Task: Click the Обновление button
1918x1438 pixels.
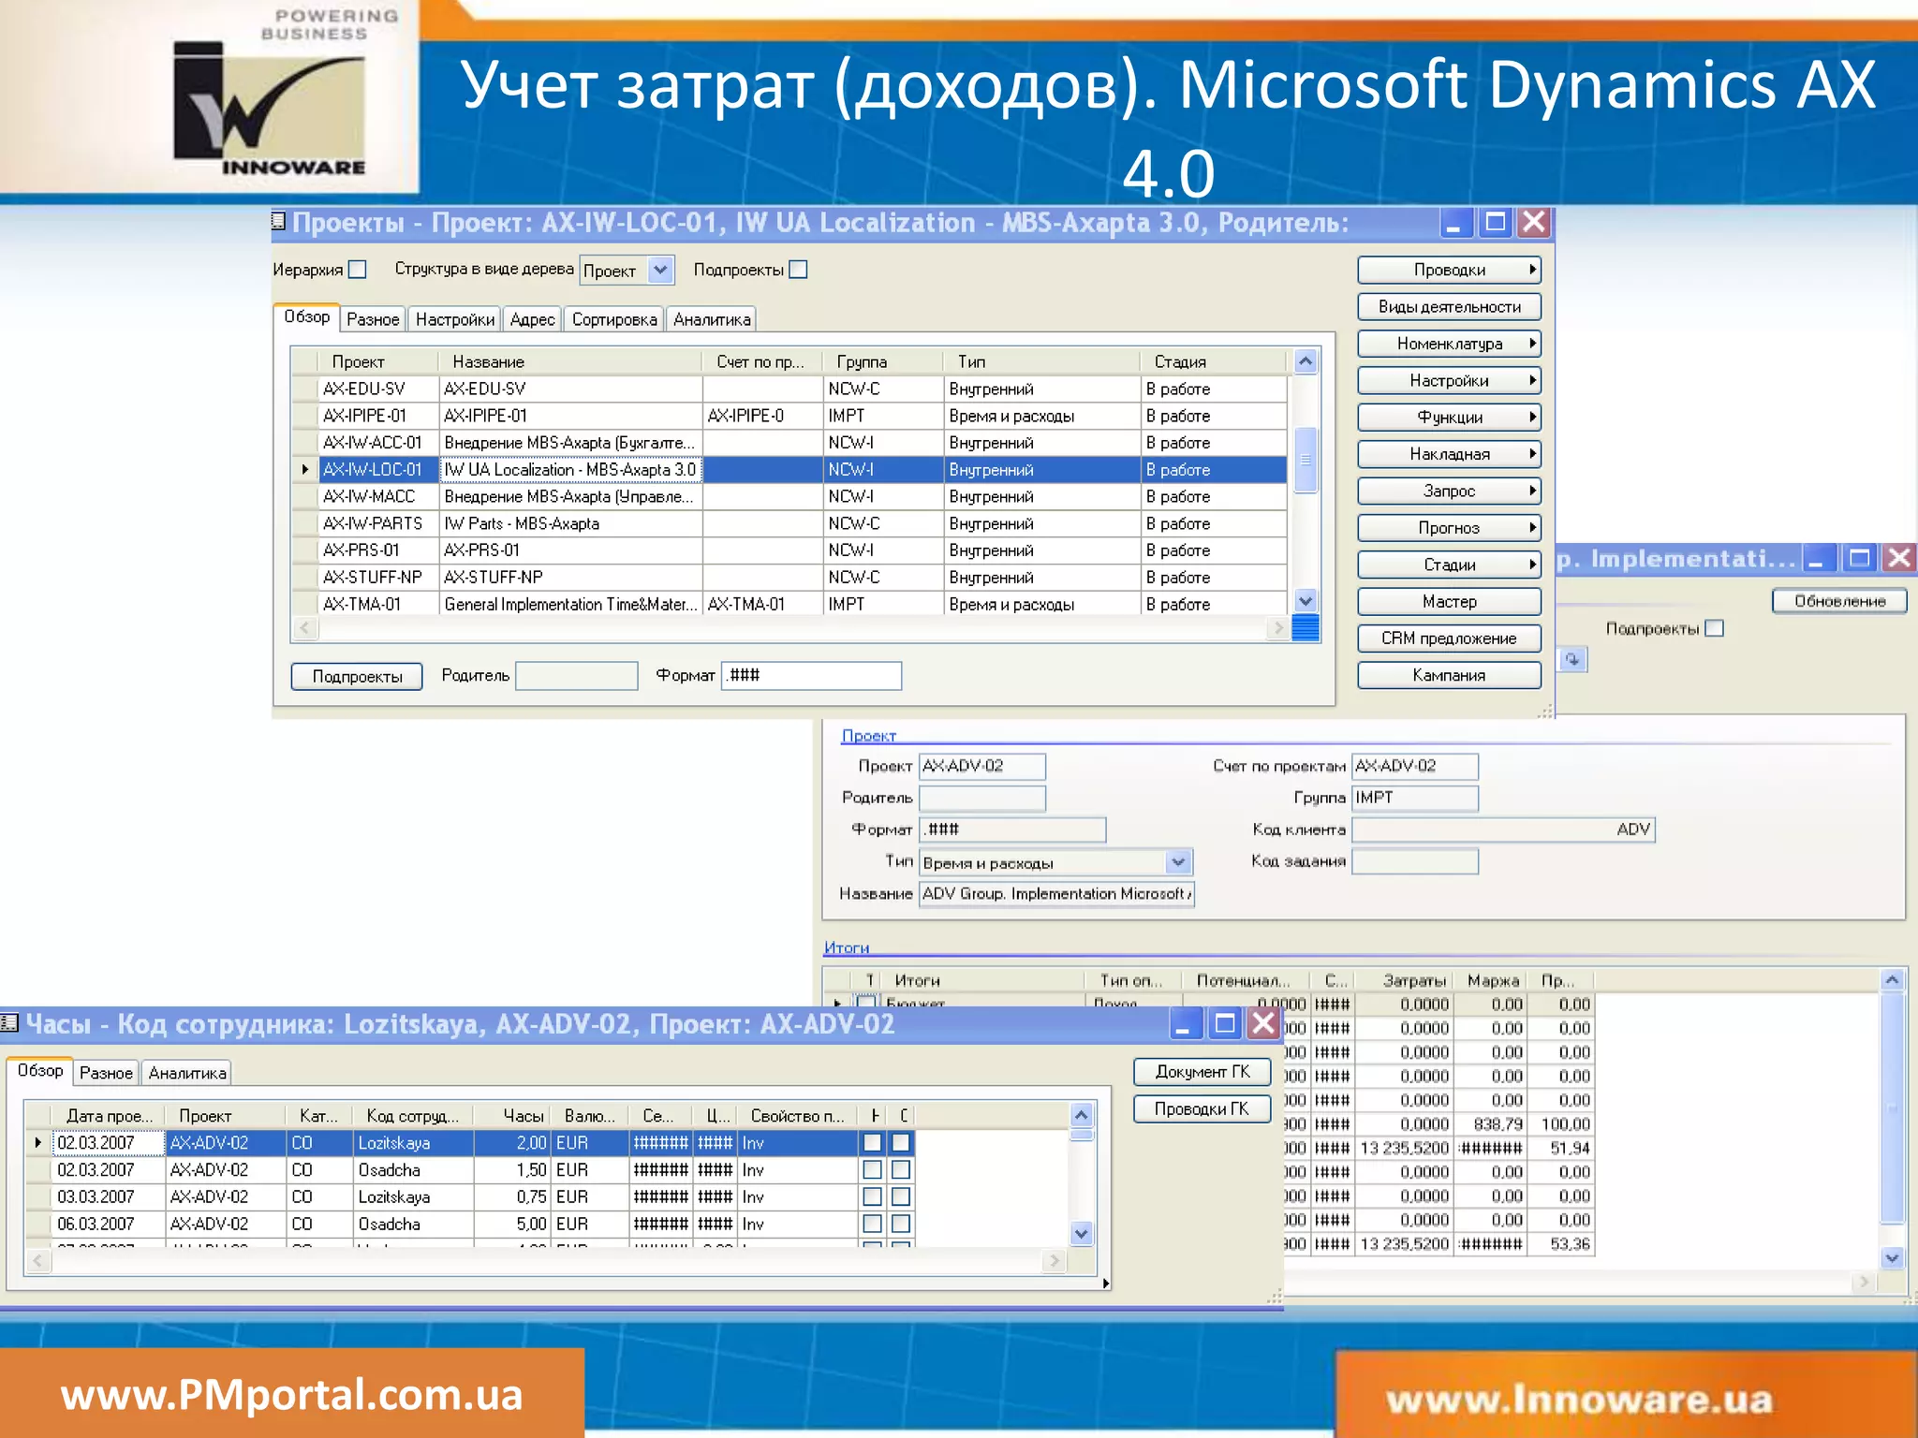Action: [1839, 601]
